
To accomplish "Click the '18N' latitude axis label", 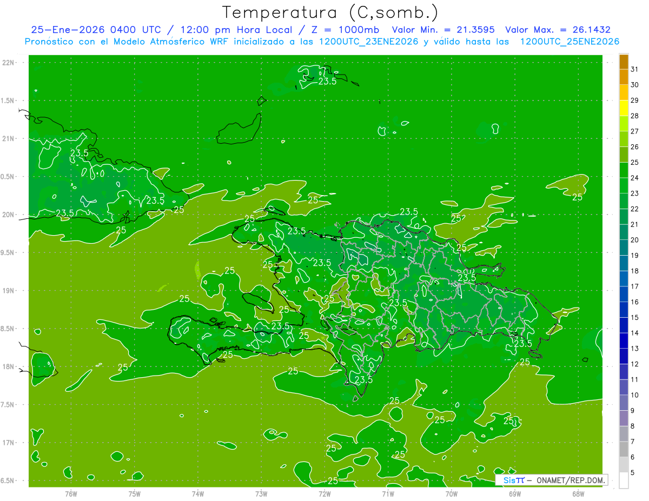I will (9, 367).
